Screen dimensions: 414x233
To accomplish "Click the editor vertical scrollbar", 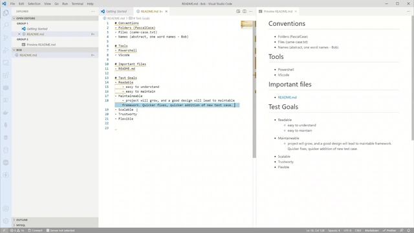I will (254, 89).
